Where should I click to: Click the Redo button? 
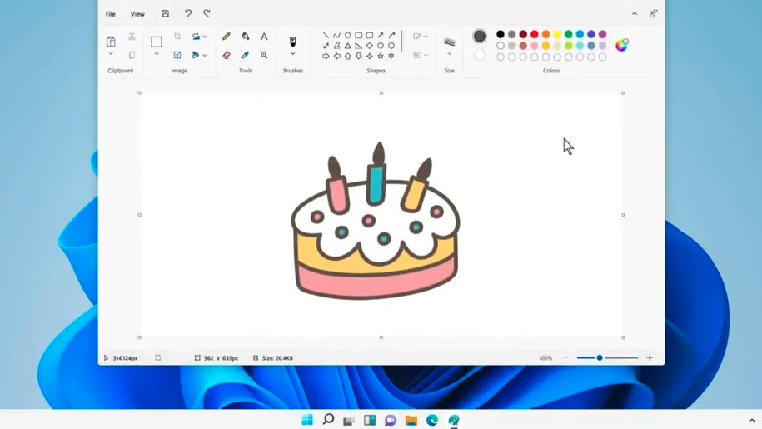point(207,13)
